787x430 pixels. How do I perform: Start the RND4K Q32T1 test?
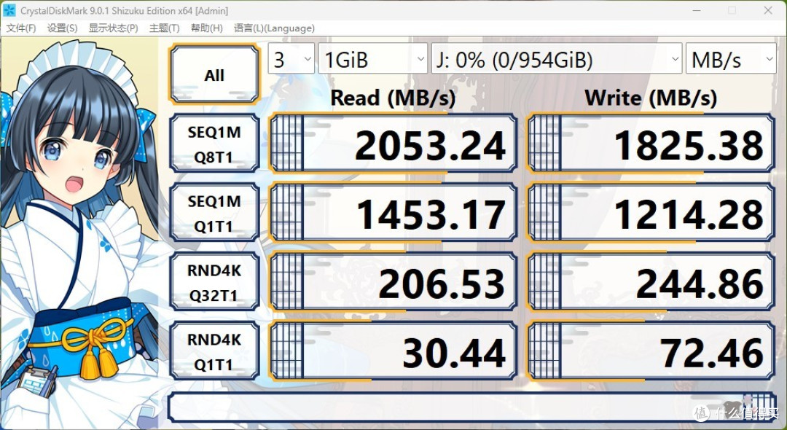[x=214, y=283]
